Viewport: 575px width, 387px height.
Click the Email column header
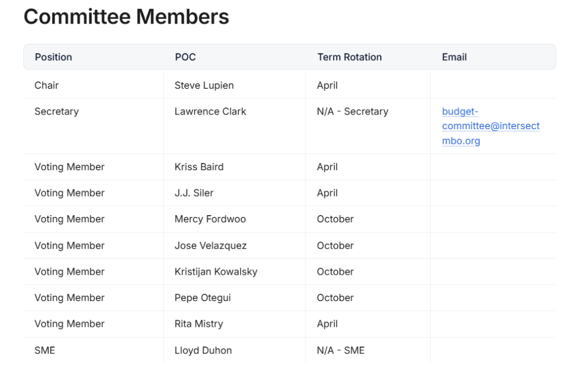coord(454,57)
